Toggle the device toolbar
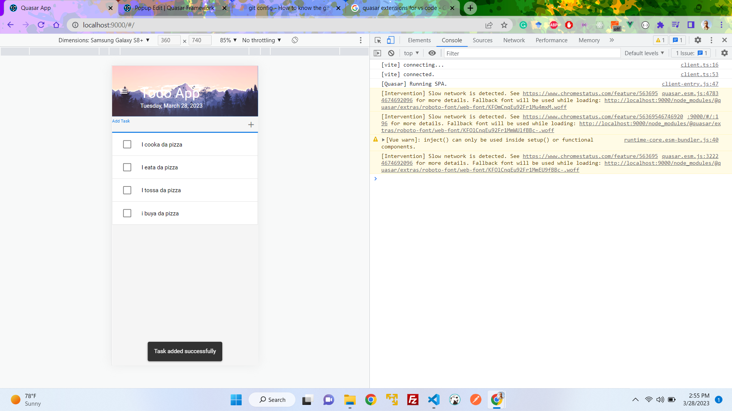 tap(390, 40)
